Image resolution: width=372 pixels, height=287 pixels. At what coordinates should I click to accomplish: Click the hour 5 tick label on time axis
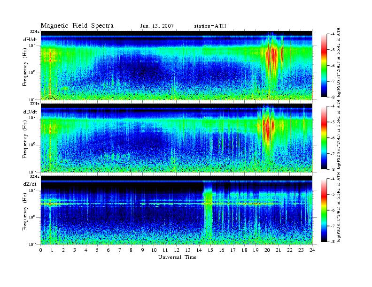tap(97, 250)
